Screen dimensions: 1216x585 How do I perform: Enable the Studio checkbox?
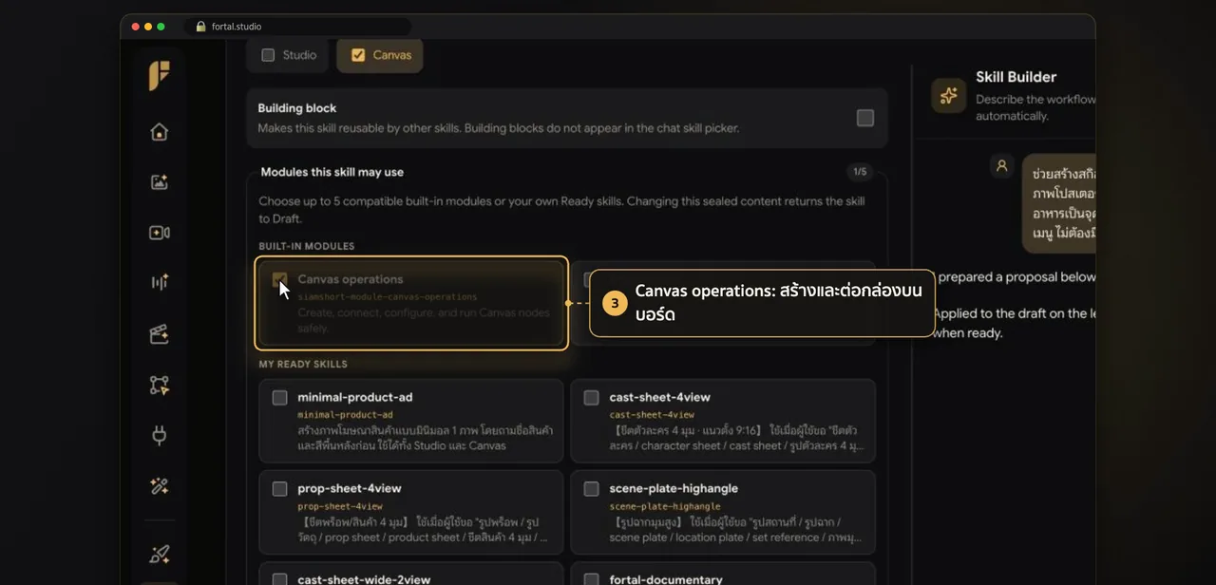(268, 55)
